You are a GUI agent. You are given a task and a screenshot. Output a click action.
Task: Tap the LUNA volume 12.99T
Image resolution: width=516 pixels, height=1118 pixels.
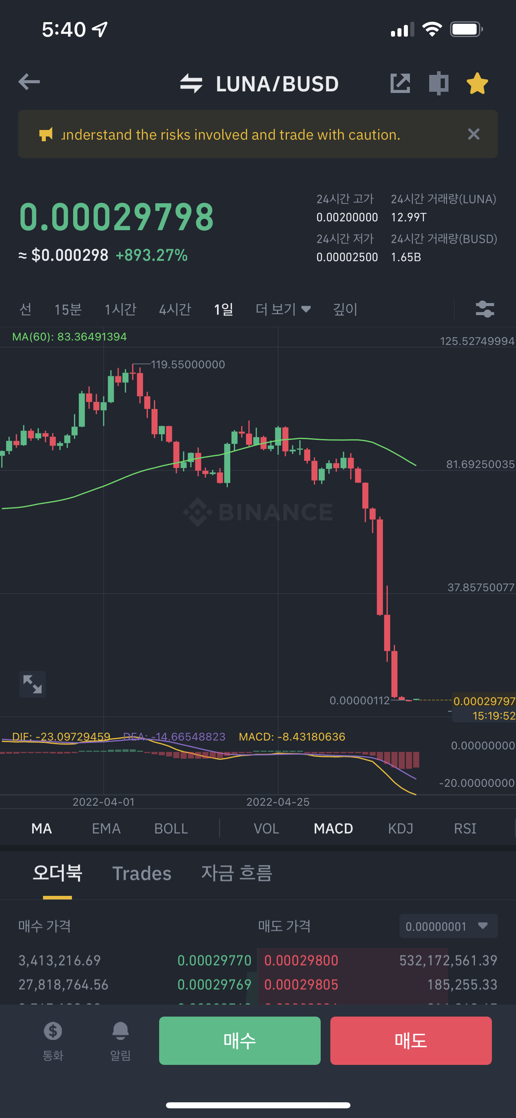click(x=409, y=217)
